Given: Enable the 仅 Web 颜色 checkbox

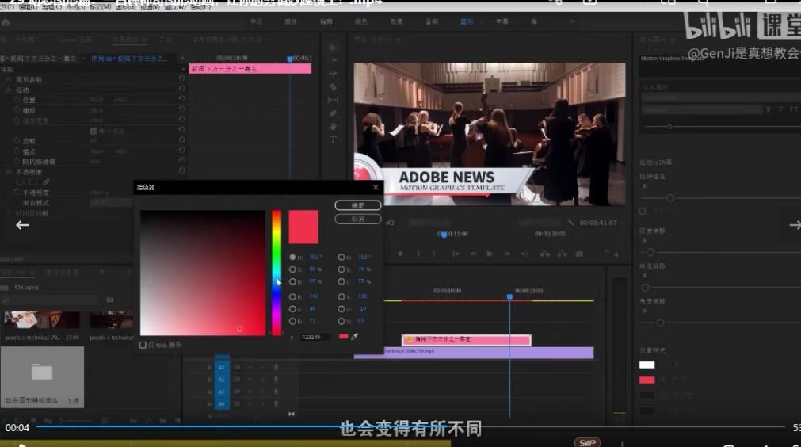Looking at the screenshot, I should 143,345.
